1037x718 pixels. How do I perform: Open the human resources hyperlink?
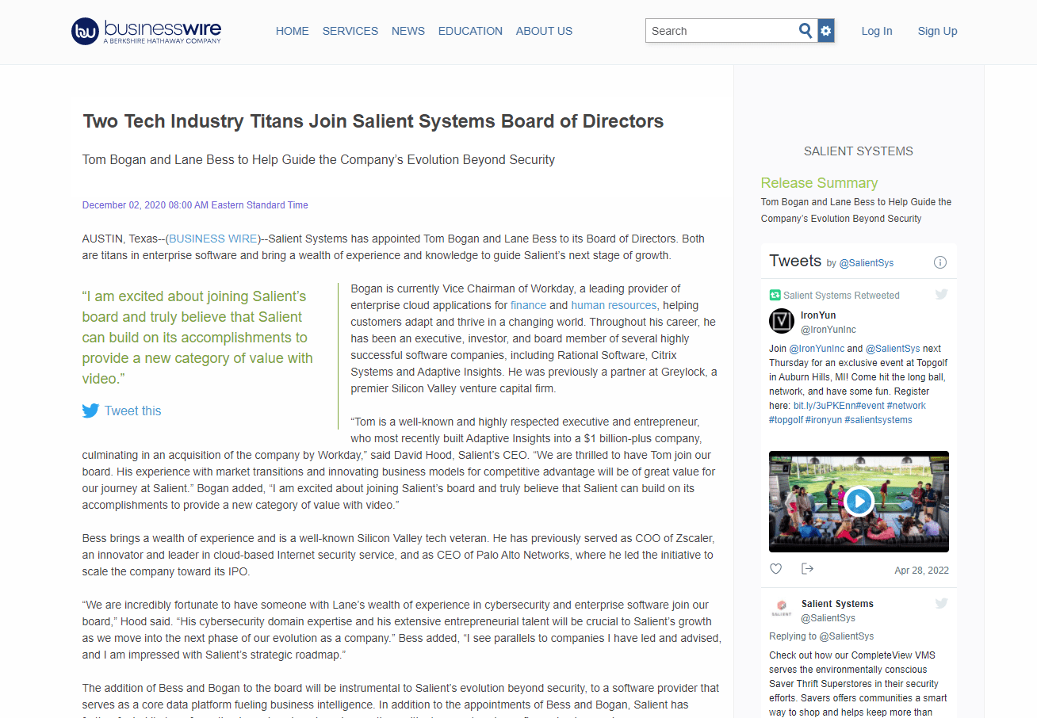(614, 305)
